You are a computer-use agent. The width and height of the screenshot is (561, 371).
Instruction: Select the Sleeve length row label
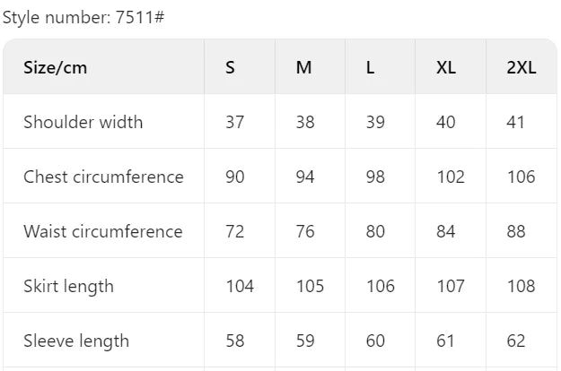tap(76, 341)
